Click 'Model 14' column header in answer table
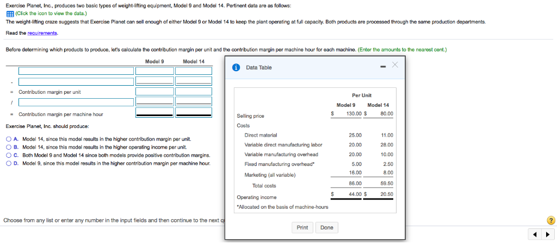The width and height of the screenshot is (557, 243). 194,61
